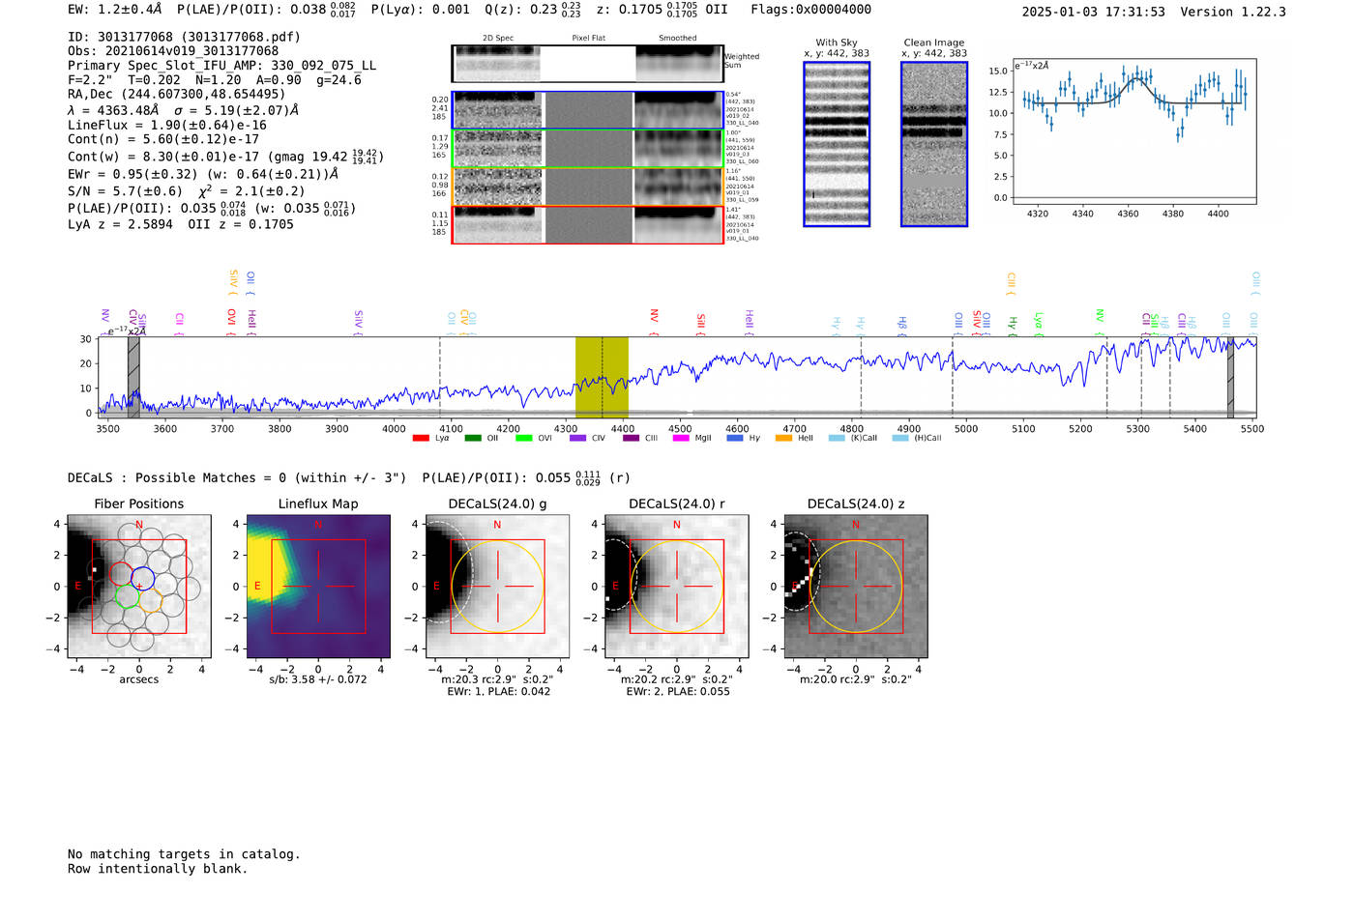Viewport: 1354px width, 921px height.
Task: Click the Weighted Sum 2D spectrum strip
Action: pyautogui.click(x=587, y=64)
